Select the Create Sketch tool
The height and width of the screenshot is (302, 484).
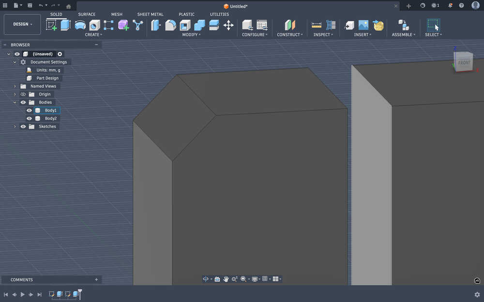pos(52,25)
